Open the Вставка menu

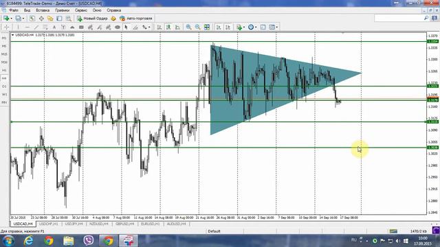pyautogui.click(x=43, y=10)
